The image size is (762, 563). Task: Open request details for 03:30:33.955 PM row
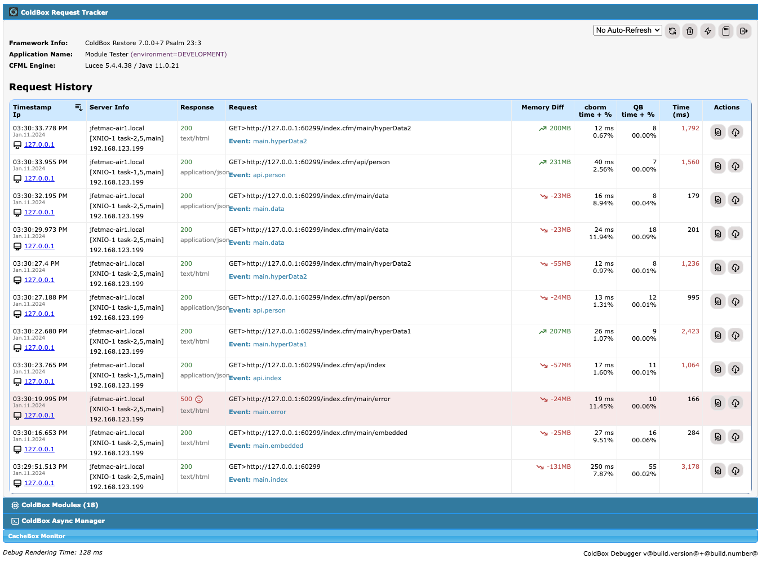pos(717,166)
